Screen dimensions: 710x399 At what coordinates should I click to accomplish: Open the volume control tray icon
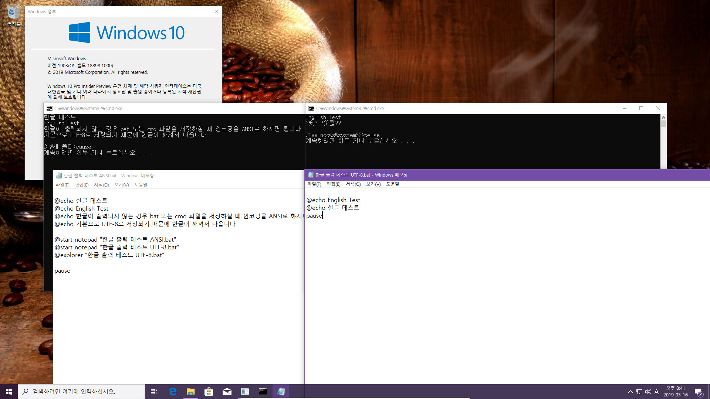point(648,392)
